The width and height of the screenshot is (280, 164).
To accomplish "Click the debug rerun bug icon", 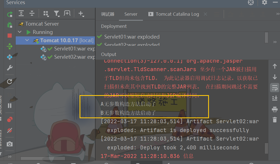I will click(10, 25).
